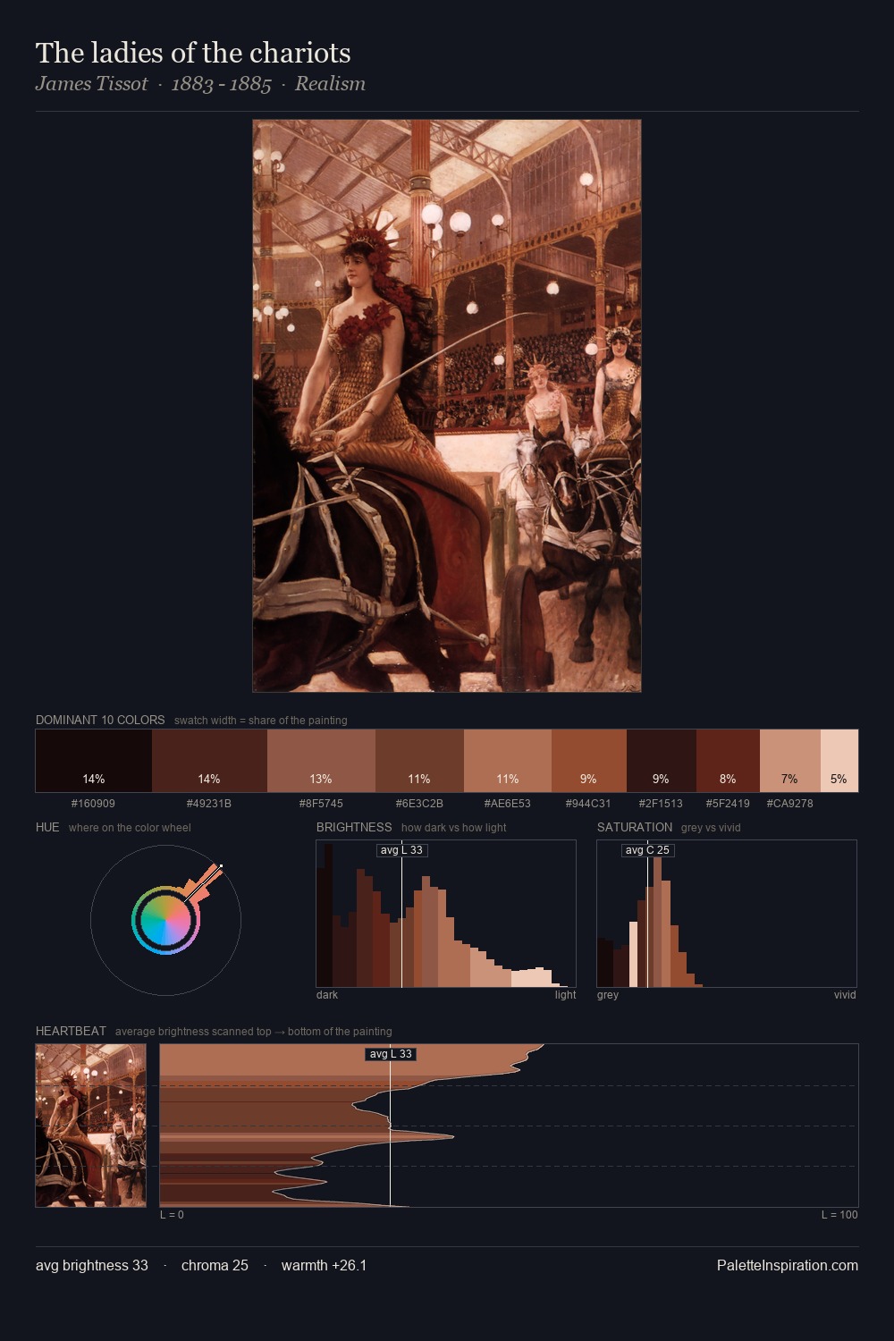The height and width of the screenshot is (1341, 894).
Task: Open the small painting thumbnail beside Heartbeat chart
Action: (90, 1126)
